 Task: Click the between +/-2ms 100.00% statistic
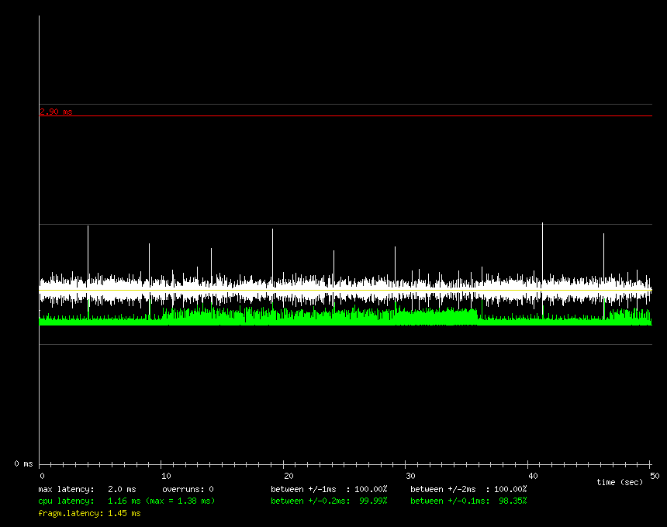coord(468,489)
